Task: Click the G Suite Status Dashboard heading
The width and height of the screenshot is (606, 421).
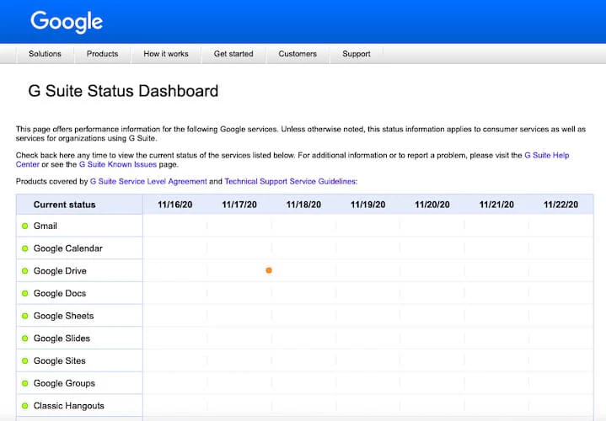Action: coord(123,91)
